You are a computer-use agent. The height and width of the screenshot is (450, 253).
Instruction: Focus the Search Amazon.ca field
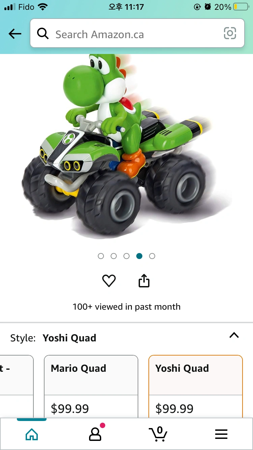tap(137, 33)
